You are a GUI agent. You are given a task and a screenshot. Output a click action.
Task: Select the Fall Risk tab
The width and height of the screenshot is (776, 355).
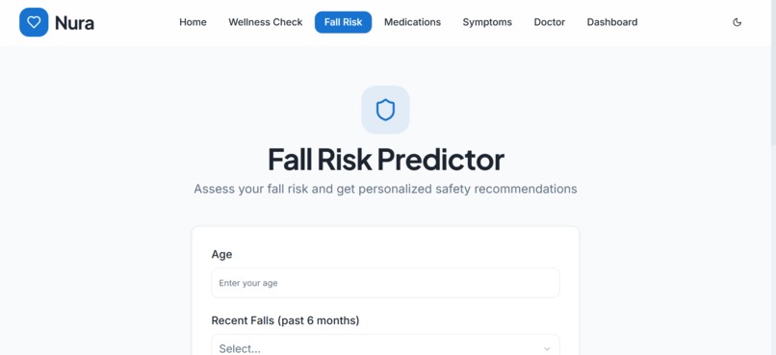pos(343,22)
